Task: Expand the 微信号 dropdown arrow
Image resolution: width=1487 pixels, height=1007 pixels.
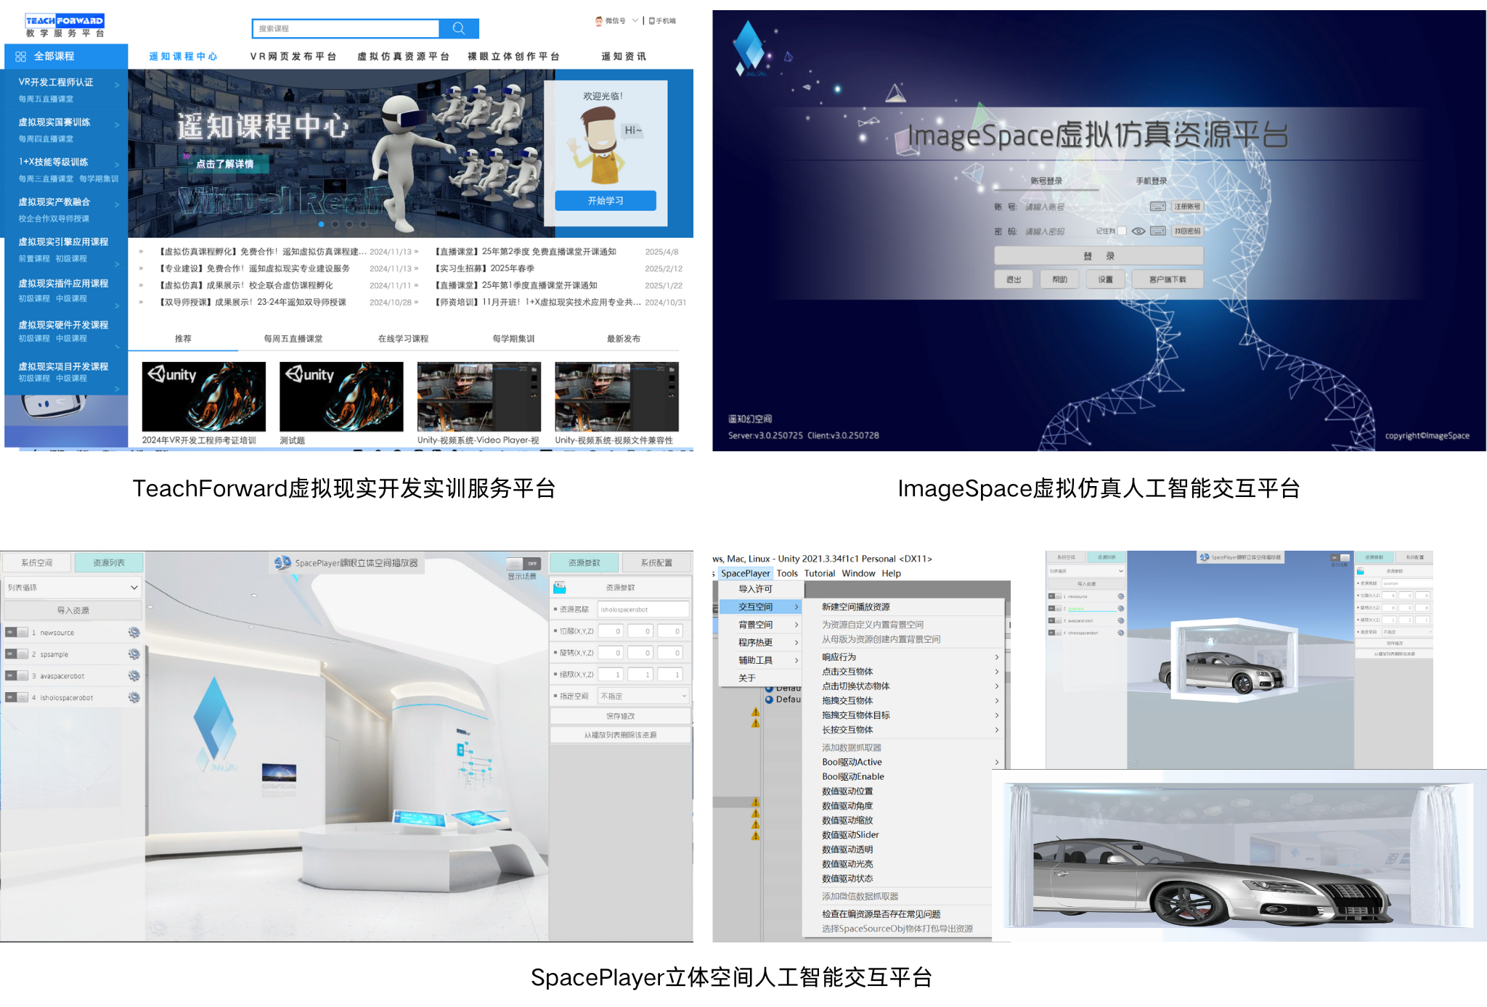Action: tap(635, 21)
